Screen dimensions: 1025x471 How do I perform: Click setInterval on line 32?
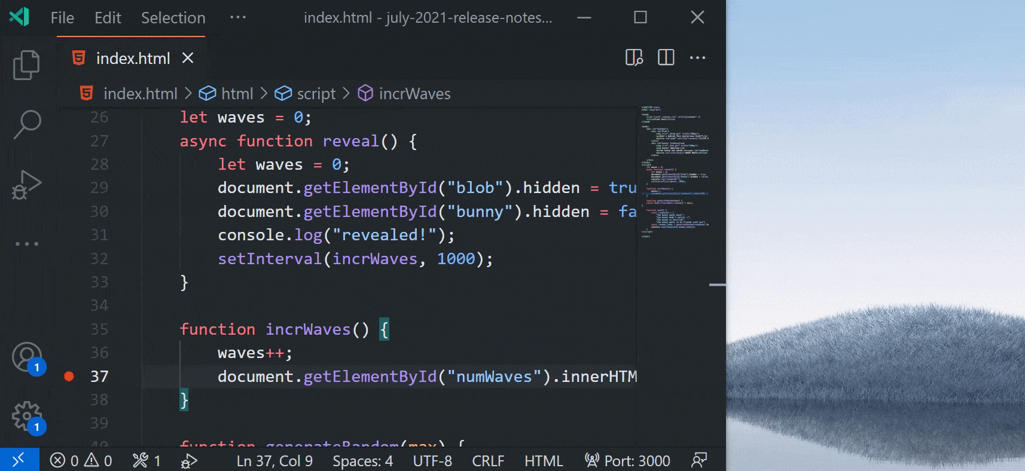(x=270, y=259)
